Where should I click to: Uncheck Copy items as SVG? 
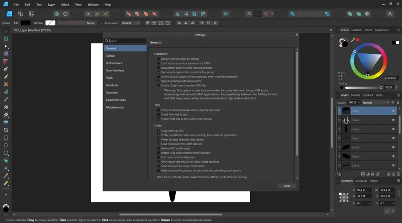158,131
